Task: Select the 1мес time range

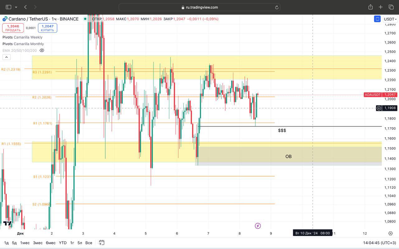Action: point(25,243)
